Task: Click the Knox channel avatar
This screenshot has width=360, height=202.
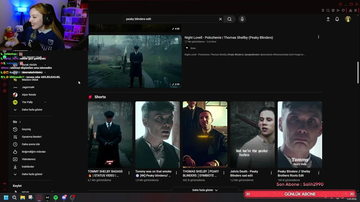Action: coord(187,48)
